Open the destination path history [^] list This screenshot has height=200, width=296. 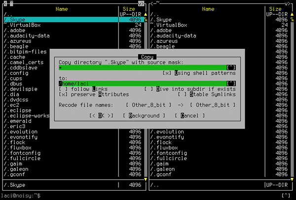click(x=230, y=83)
